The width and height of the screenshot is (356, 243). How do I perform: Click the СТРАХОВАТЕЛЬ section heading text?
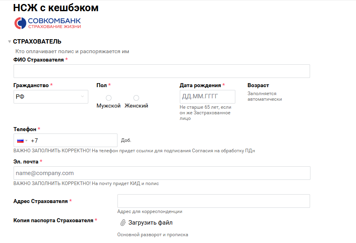[37, 42]
